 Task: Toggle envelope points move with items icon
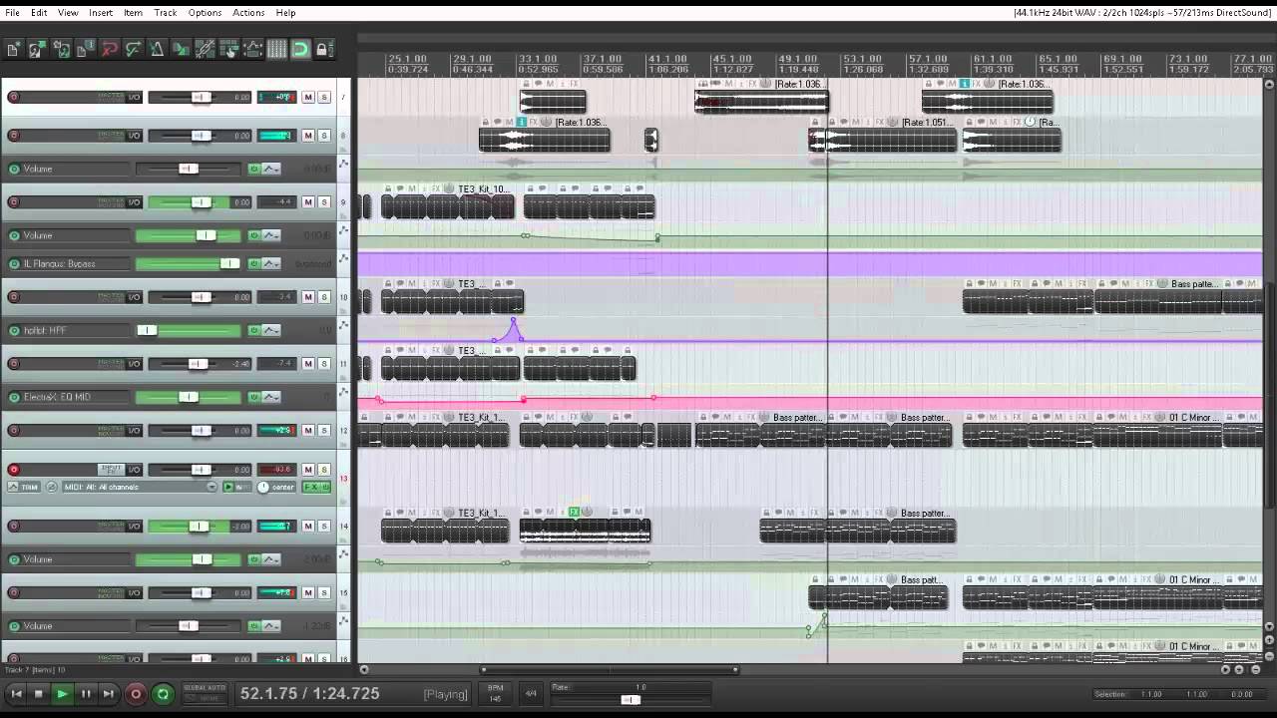[252, 49]
